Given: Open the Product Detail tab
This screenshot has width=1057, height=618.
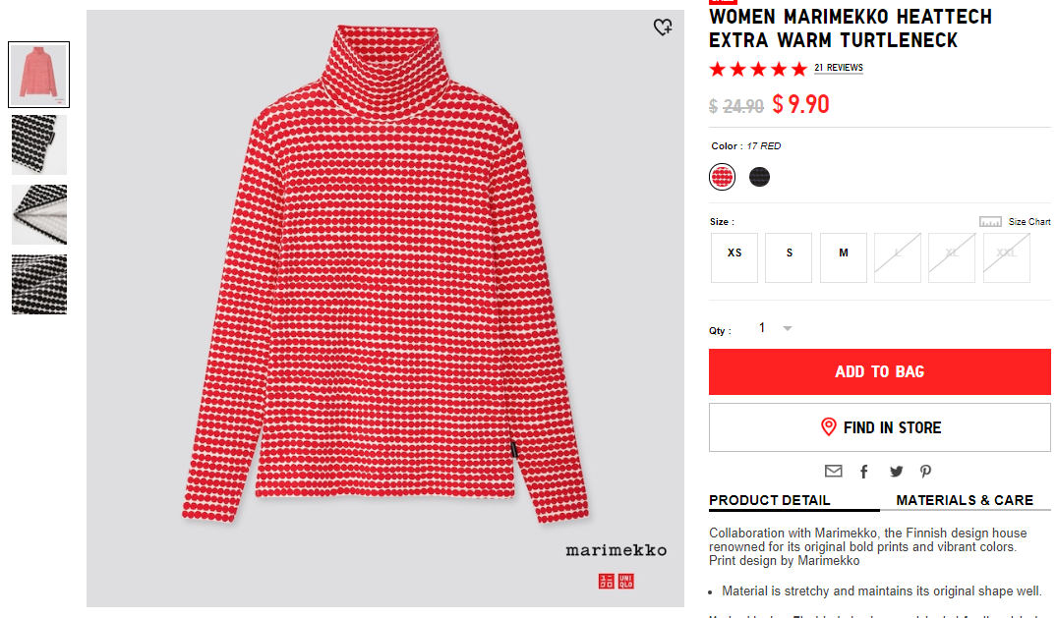Looking at the screenshot, I should [x=770, y=500].
